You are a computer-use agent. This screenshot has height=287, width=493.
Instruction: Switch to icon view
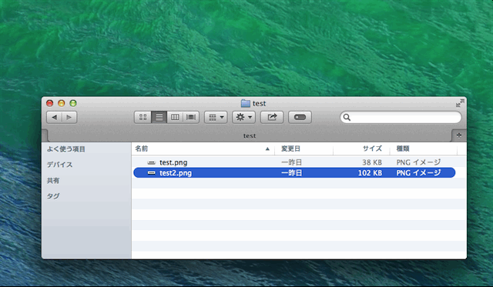click(143, 117)
